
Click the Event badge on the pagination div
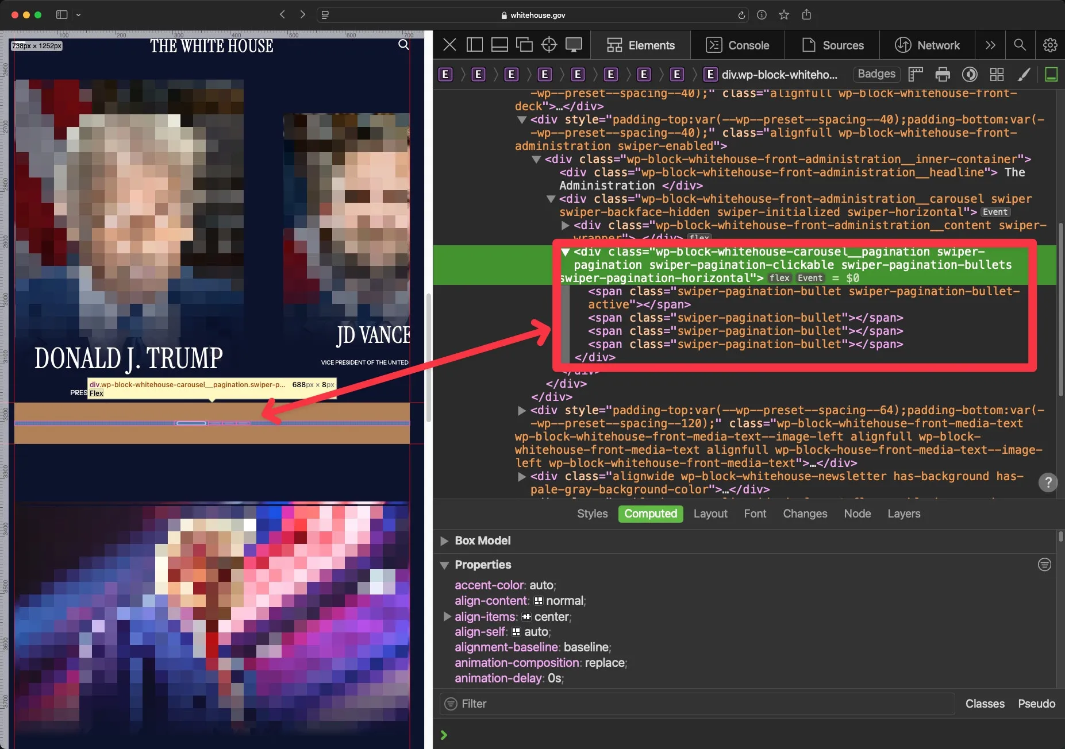810,278
